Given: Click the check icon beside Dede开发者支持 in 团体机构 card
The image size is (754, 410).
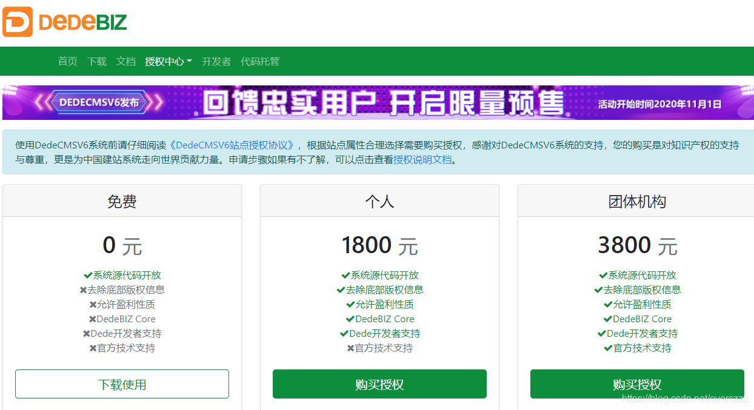Looking at the screenshot, I should pos(602,334).
